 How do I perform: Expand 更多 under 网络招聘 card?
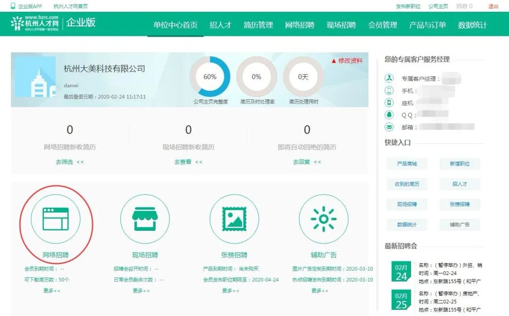52,291
